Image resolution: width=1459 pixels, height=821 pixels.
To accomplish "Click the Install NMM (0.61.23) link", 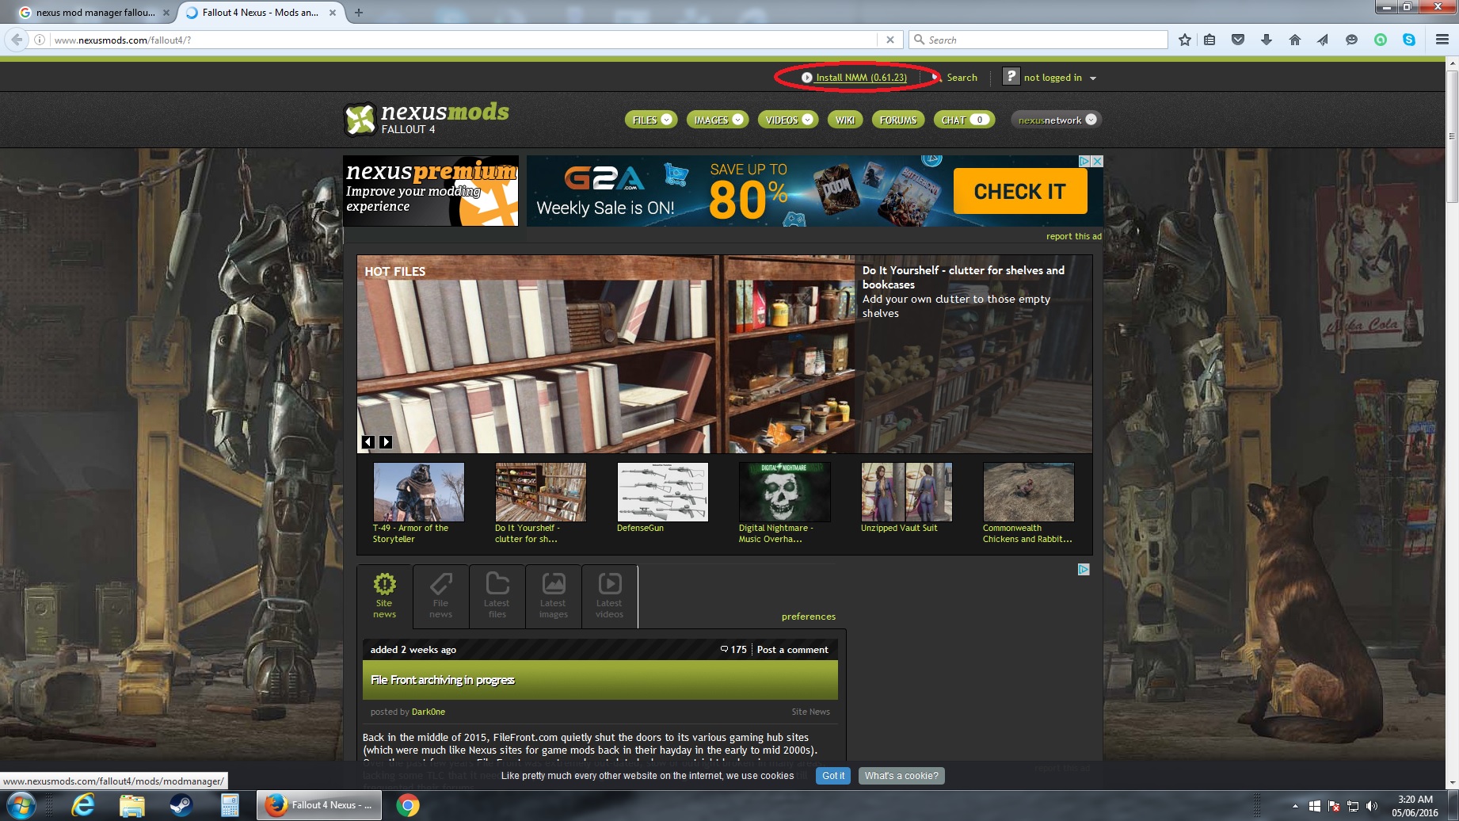I will coord(861,78).
